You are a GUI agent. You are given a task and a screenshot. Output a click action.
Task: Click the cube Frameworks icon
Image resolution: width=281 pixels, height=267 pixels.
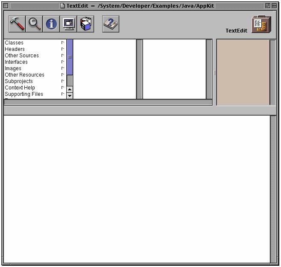tap(86, 24)
